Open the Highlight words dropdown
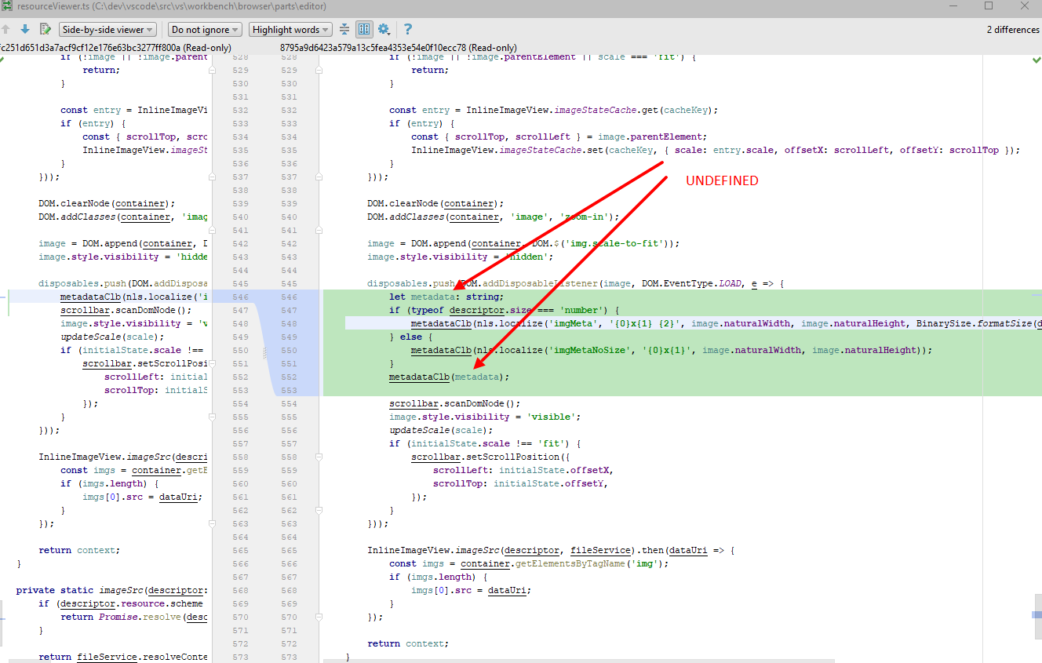 [x=290, y=29]
